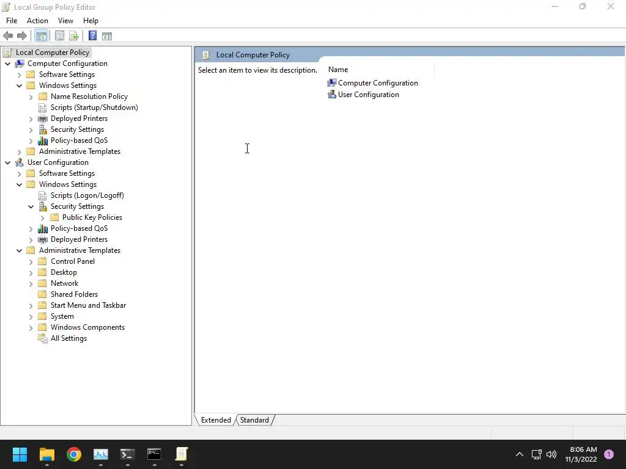Select User Configuration icon in the right pane
Viewport: 626px width, 469px height.
tap(332, 95)
